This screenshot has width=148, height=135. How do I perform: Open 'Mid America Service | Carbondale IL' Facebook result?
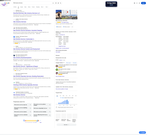coord(24,39)
